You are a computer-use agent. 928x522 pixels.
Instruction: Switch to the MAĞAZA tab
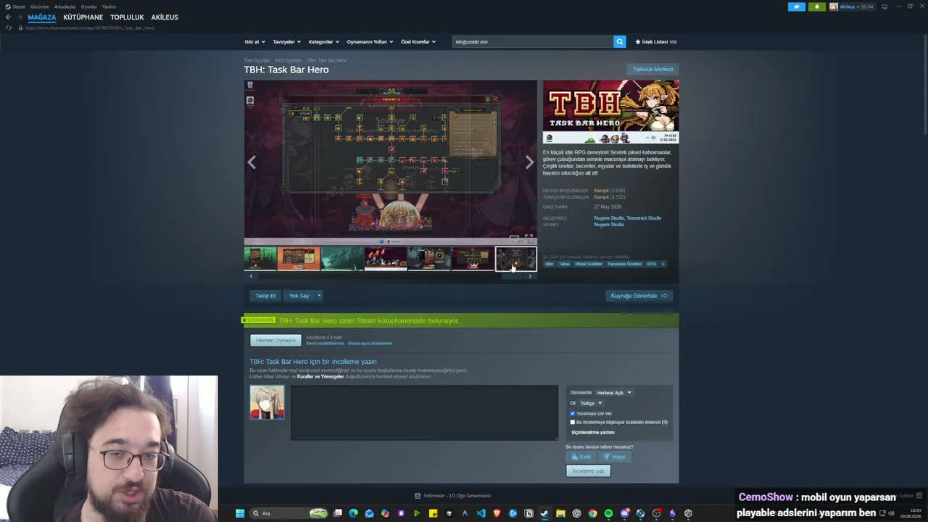click(x=42, y=17)
